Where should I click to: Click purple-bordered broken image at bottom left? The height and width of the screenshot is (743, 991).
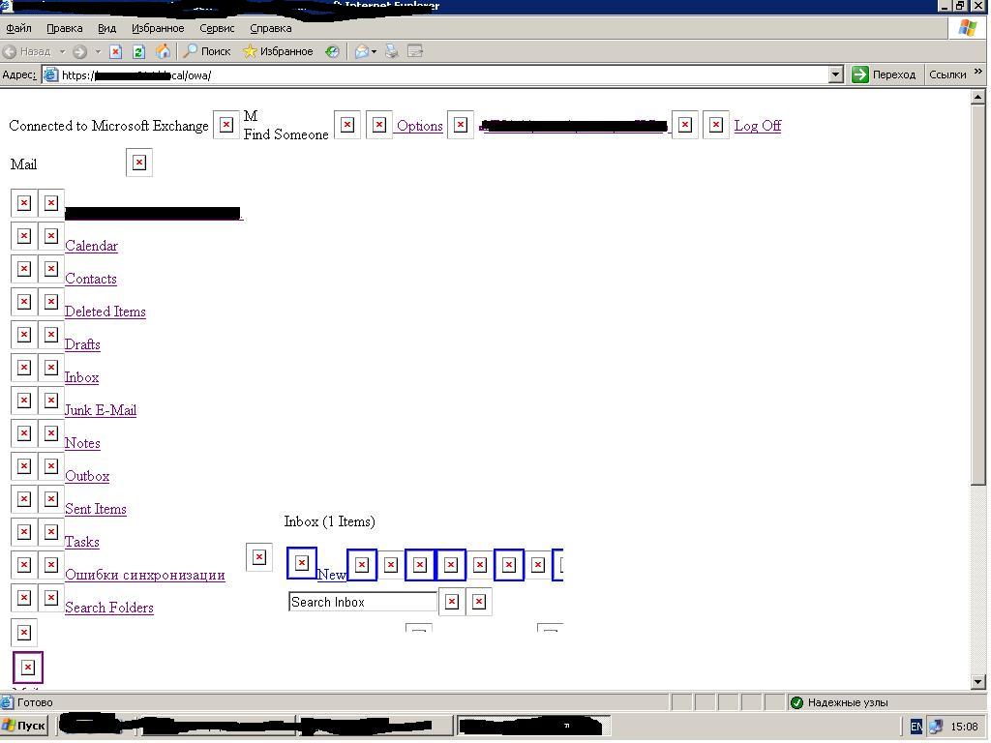tap(28, 668)
